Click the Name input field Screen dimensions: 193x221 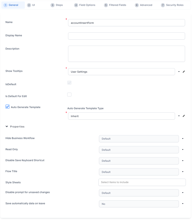tap(126, 23)
